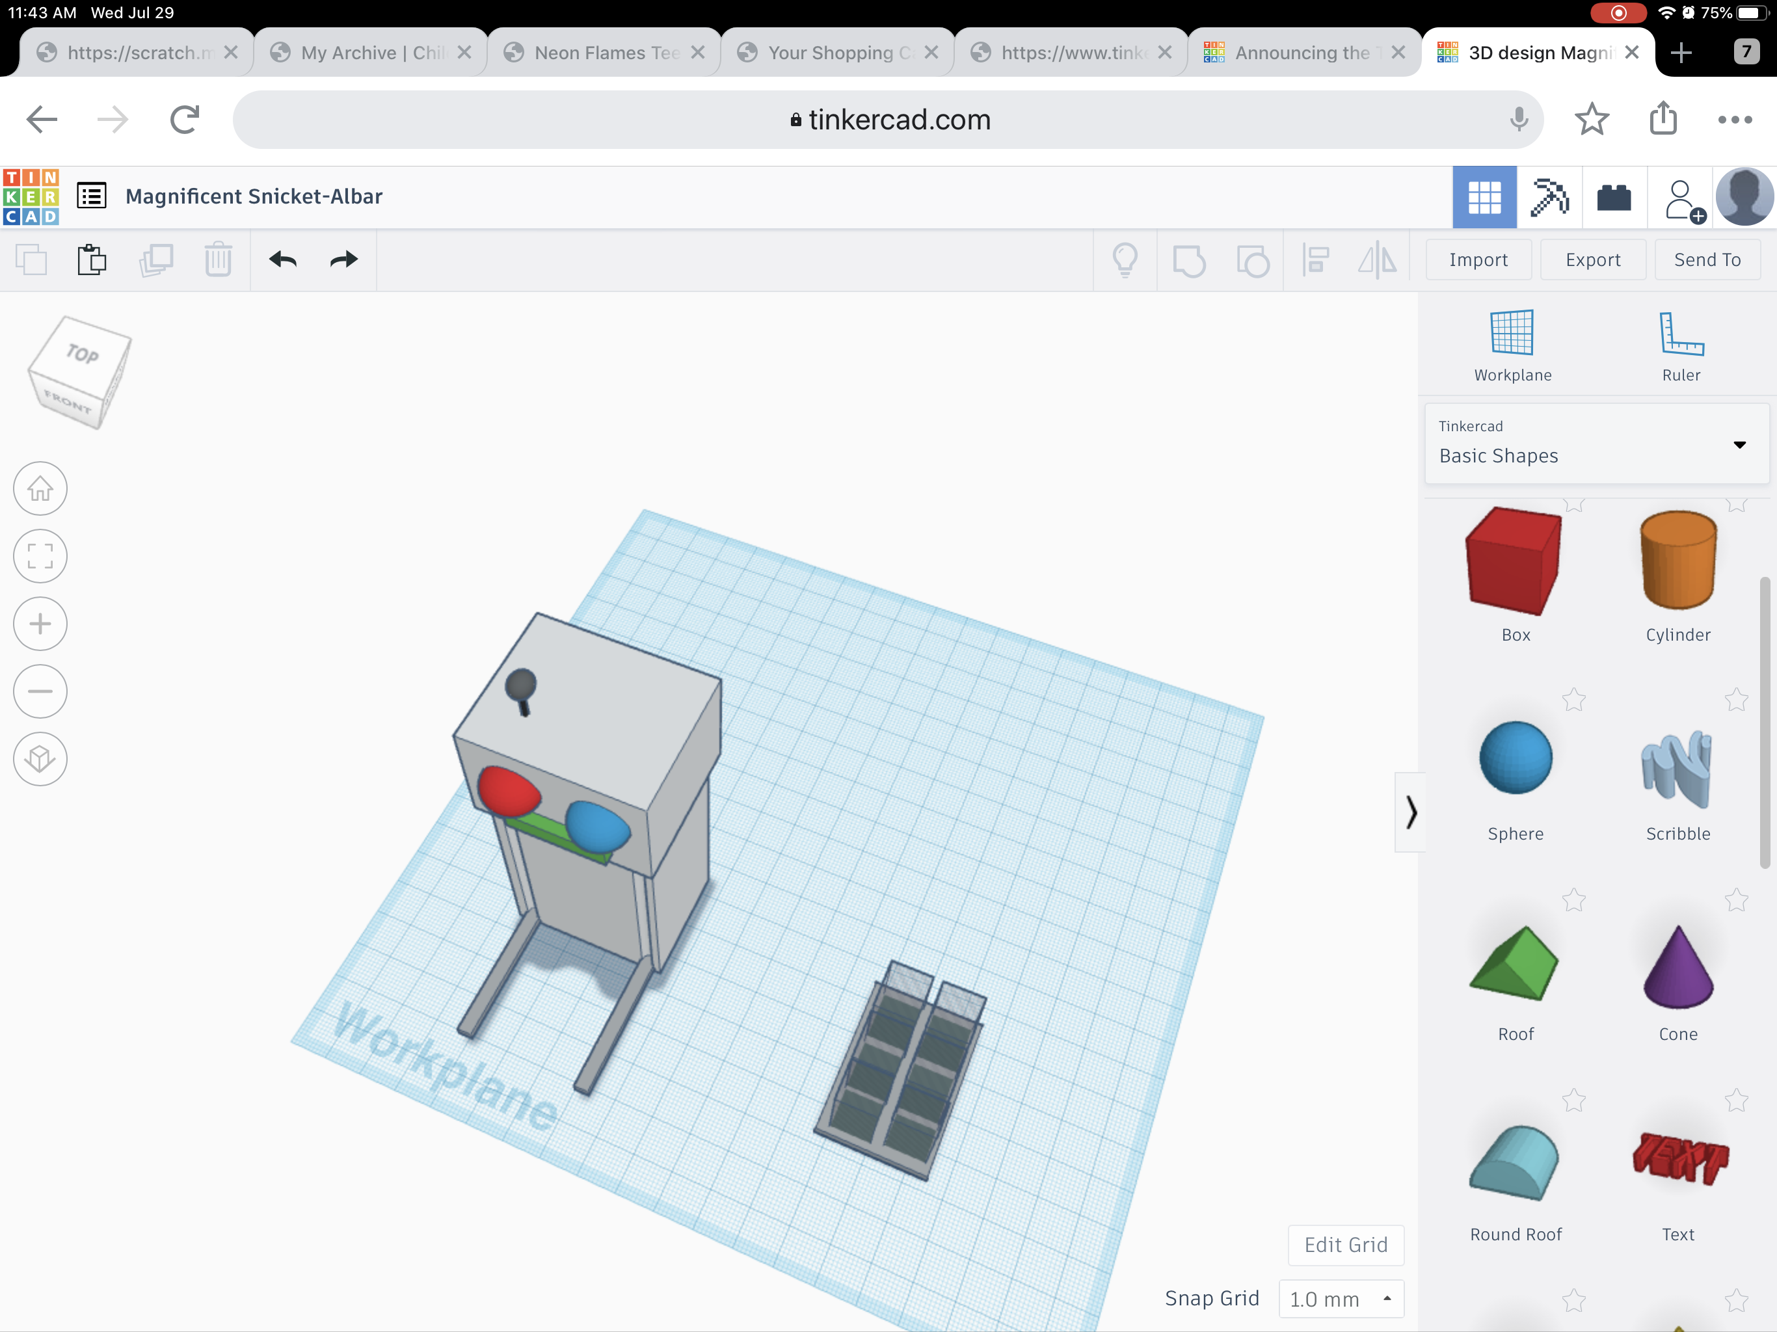Favorite the Round Roof shape star

[x=1574, y=1100]
